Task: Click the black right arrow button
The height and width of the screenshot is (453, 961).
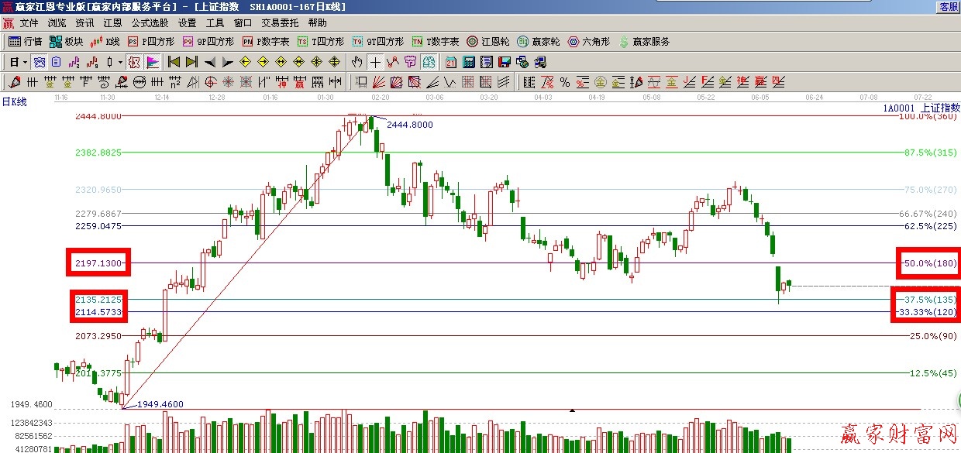Action: point(227,62)
